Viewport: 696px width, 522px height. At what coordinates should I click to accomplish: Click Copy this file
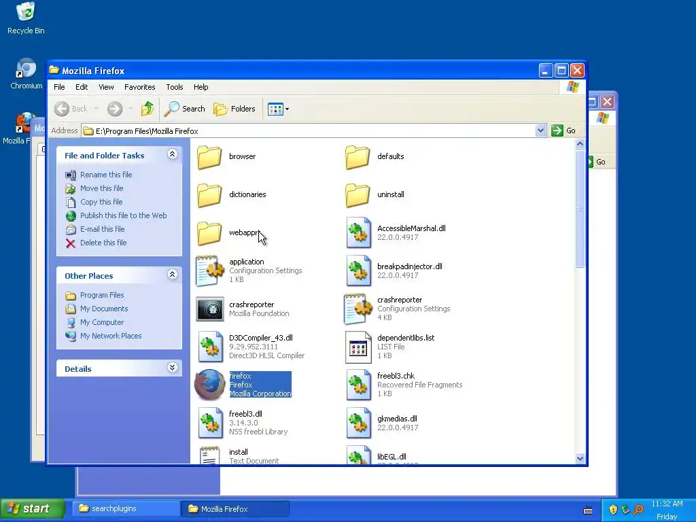94,202
